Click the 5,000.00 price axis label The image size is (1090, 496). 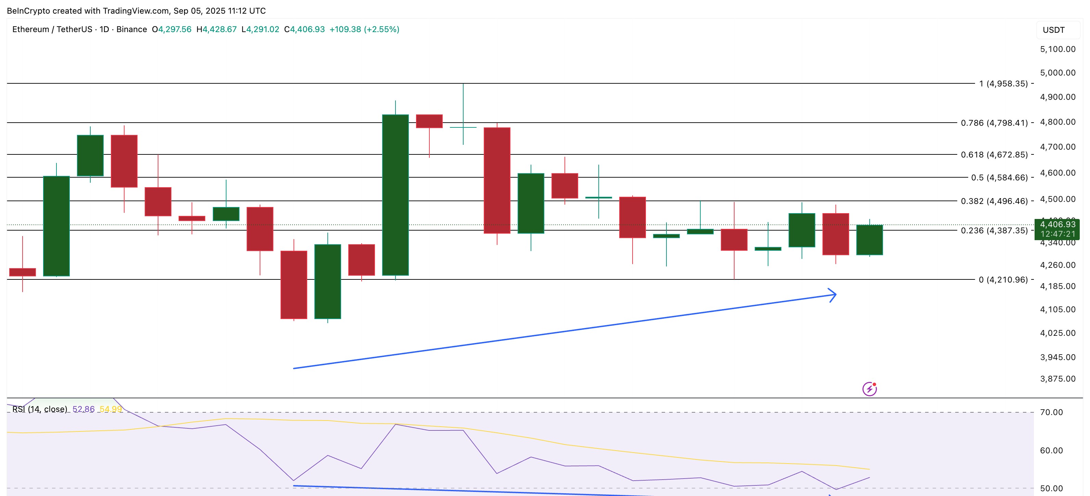[1058, 73]
